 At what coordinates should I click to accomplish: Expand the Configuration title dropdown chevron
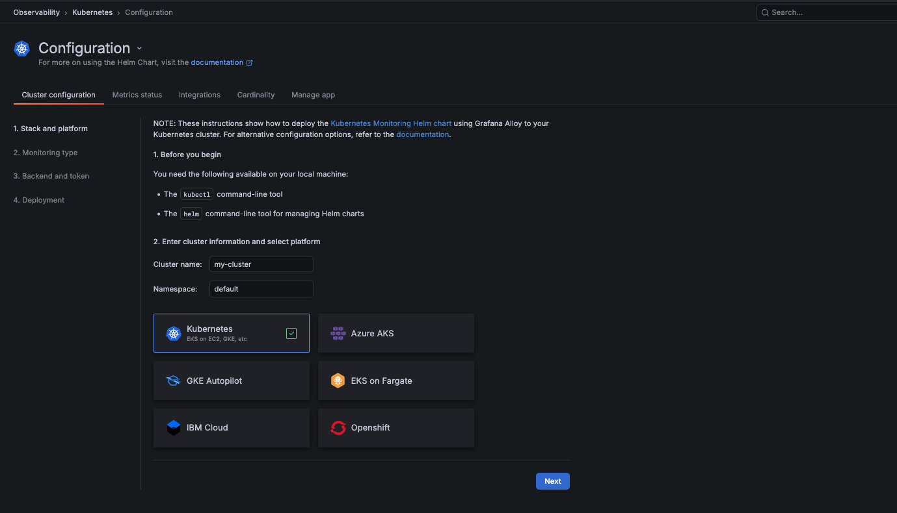(x=139, y=49)
